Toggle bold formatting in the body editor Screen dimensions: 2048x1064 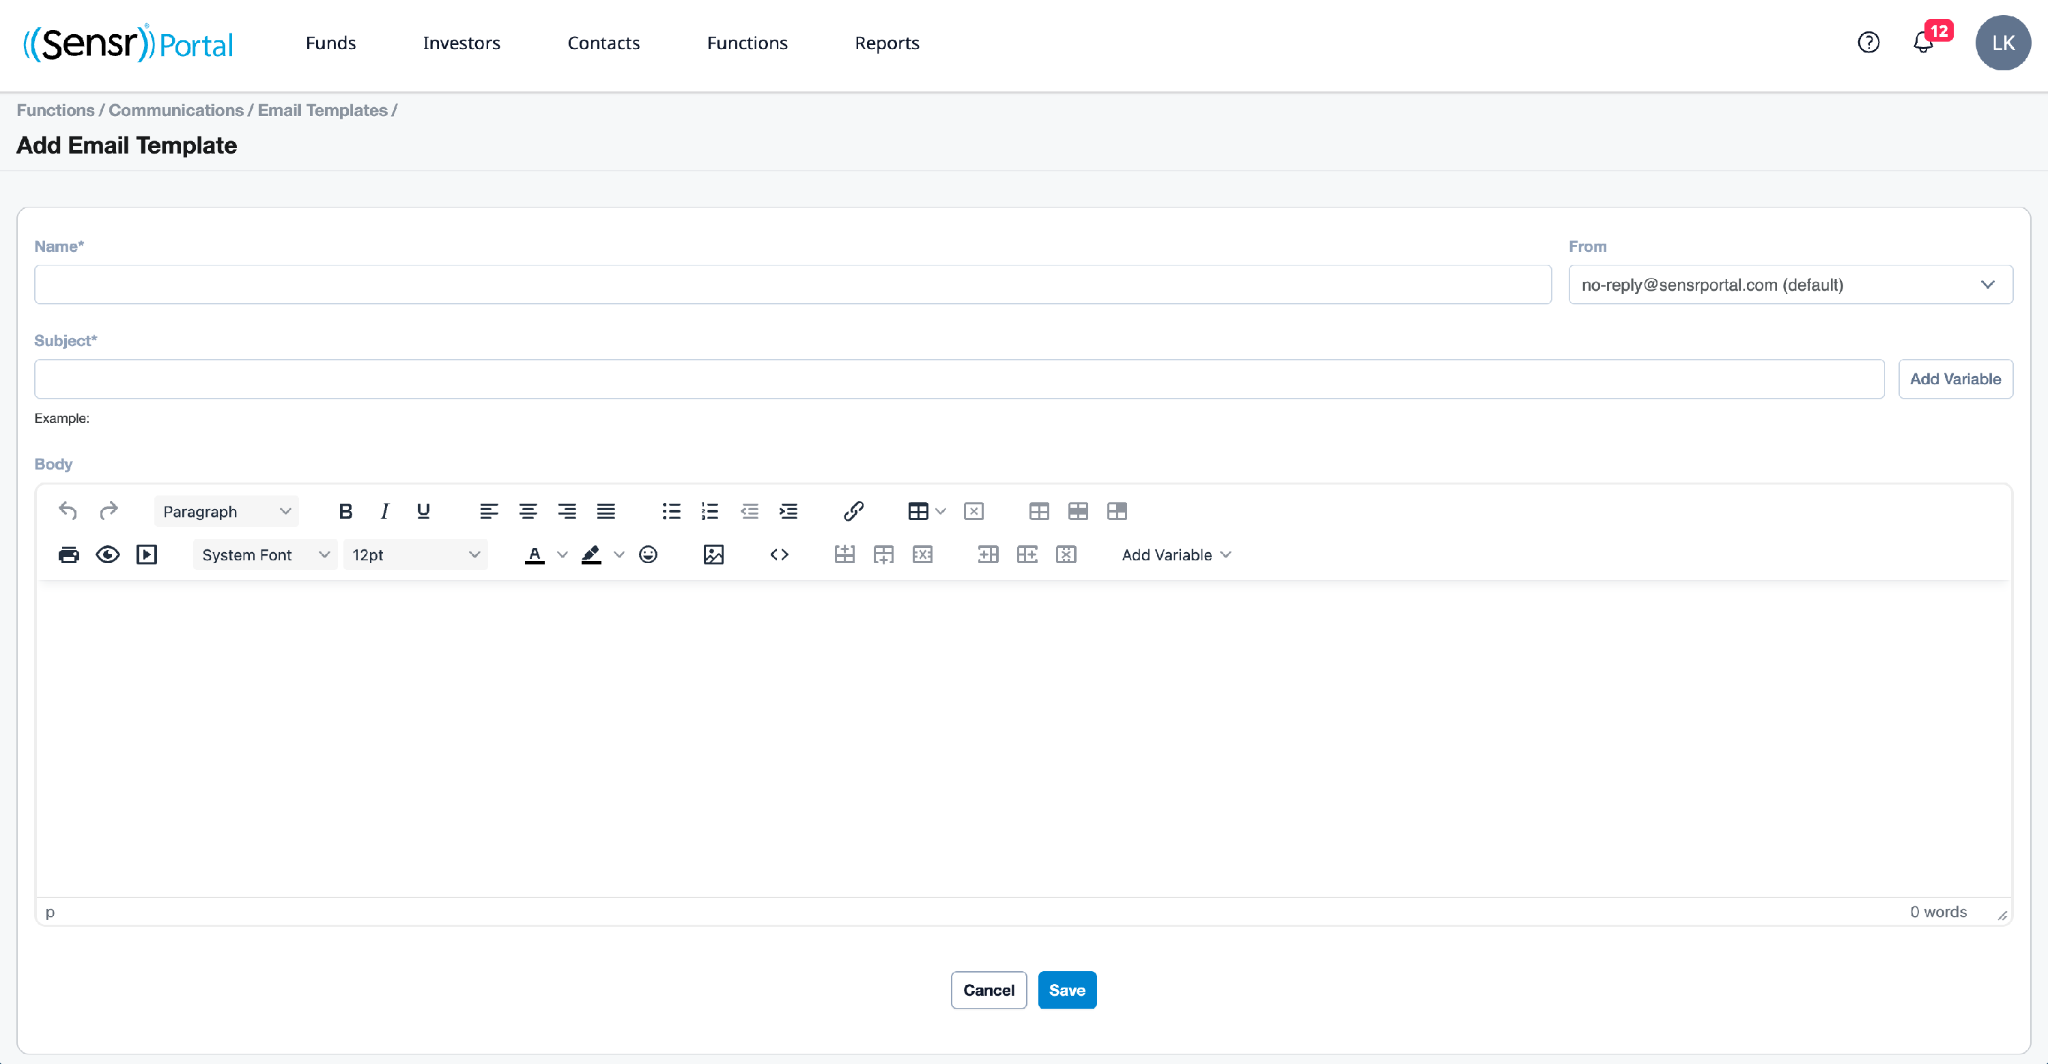point(345,511)
